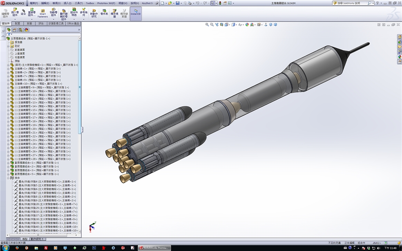Expand the 副推進器組合<1> subassembly node

(x=8, y=163)
